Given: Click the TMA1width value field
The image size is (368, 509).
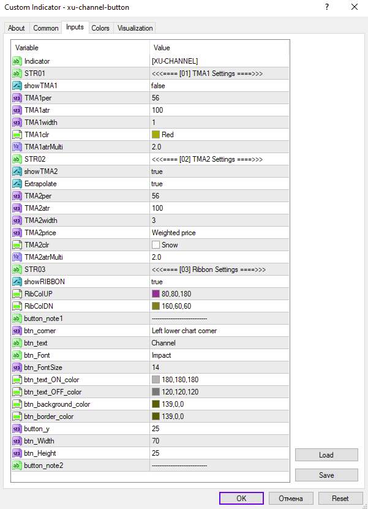Looking at the screenshot, I should pyautogui.click(x=219, y=123).
